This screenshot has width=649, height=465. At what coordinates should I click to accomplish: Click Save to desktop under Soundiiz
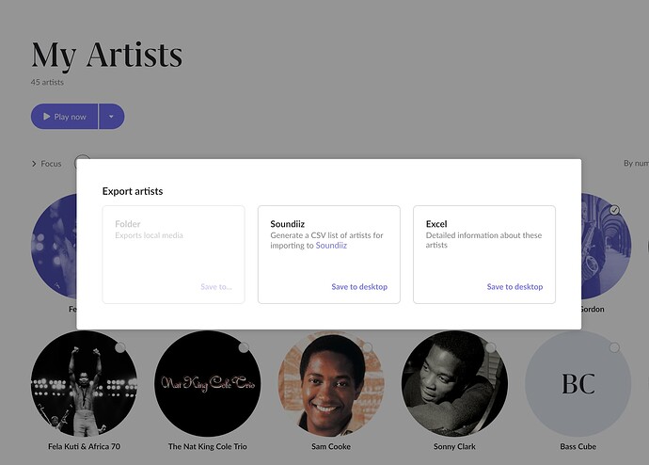tap(359, 287)
